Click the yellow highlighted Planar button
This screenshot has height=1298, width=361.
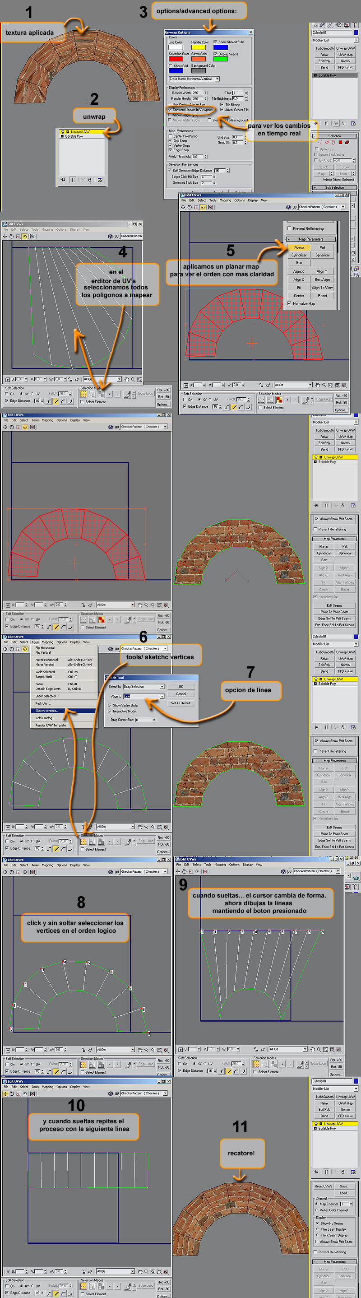299,247
